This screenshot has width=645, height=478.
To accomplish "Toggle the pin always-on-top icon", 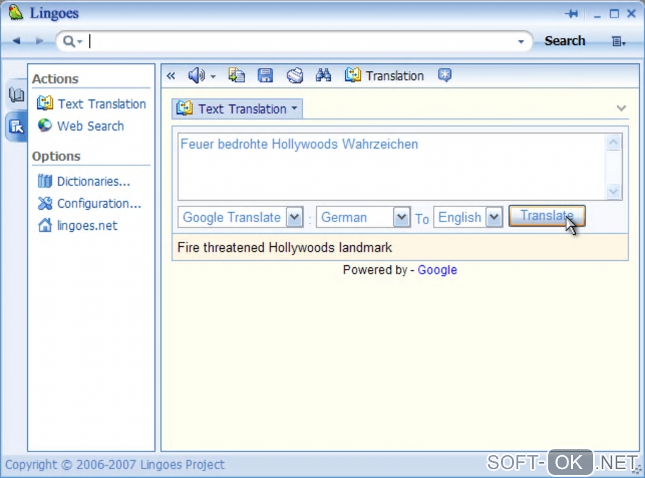I will coord(572,14).
